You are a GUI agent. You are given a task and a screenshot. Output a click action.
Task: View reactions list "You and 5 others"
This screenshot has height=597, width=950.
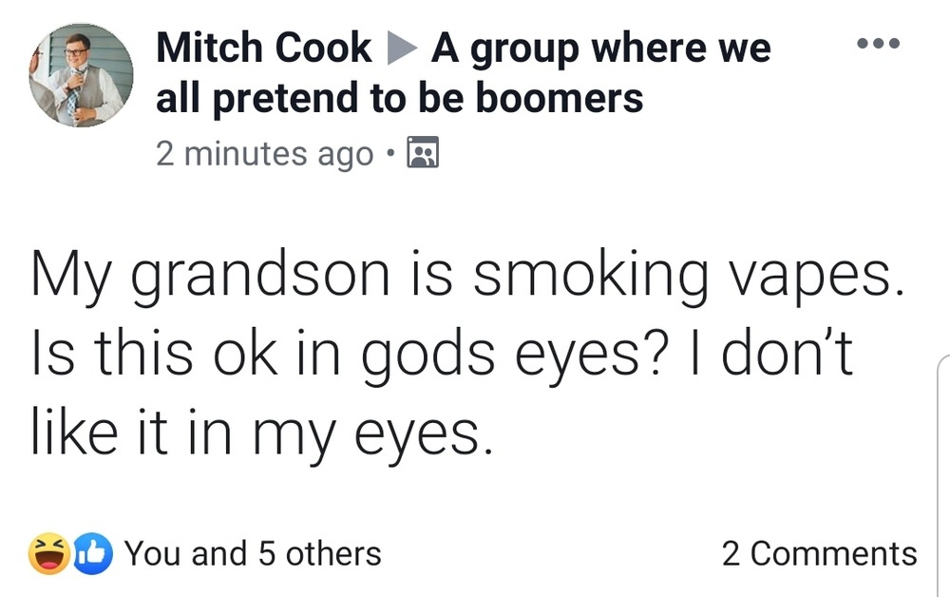pos(253,553)
